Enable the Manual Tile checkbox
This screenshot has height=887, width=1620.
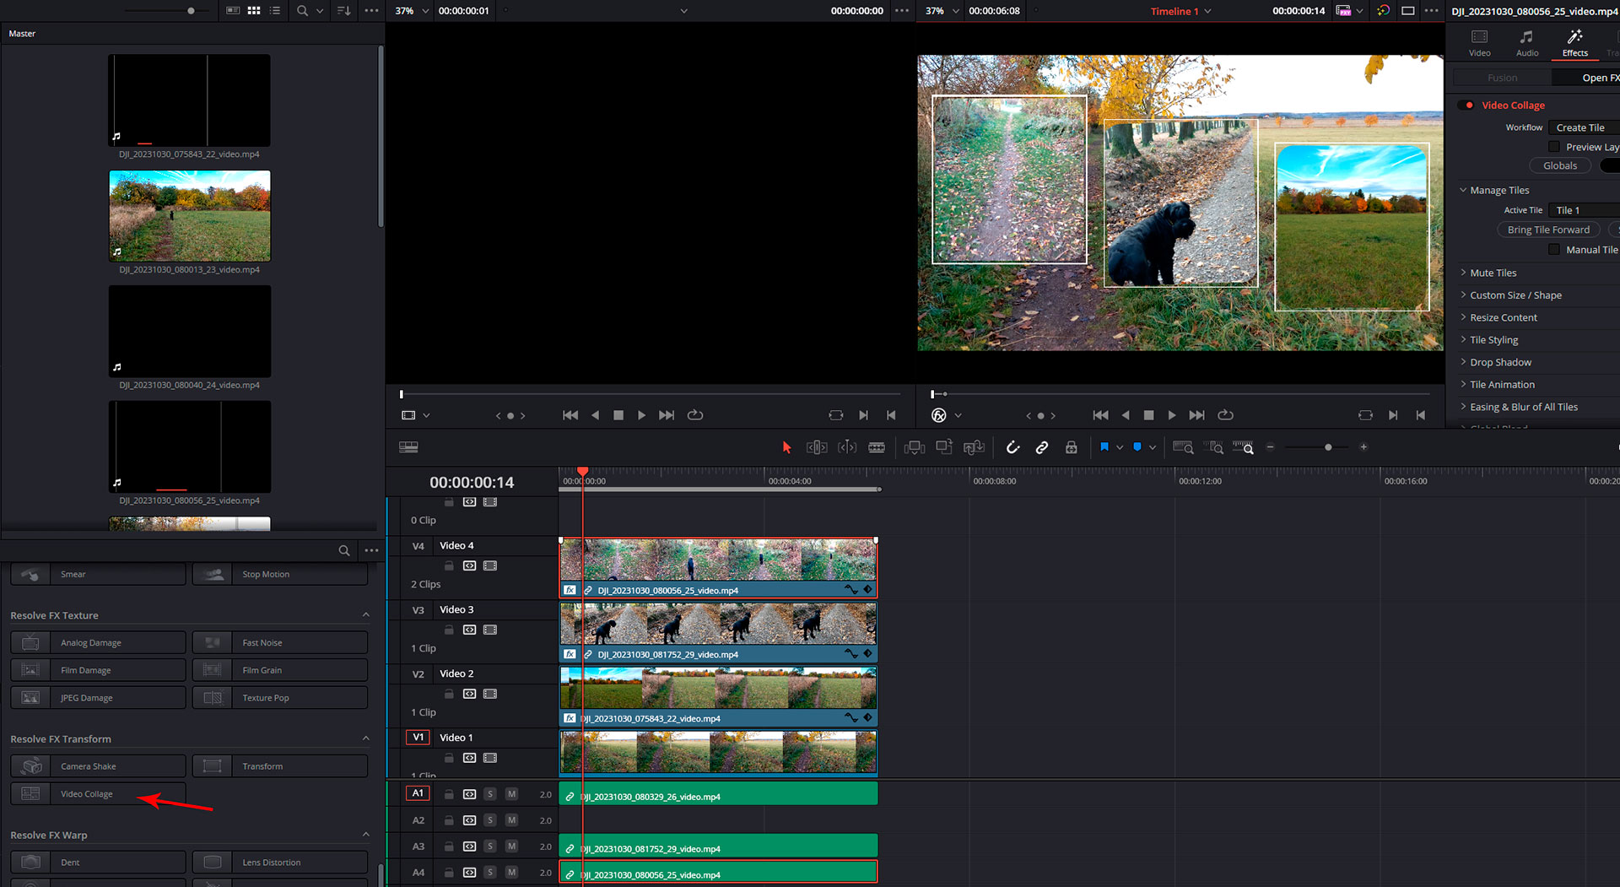1554,250
